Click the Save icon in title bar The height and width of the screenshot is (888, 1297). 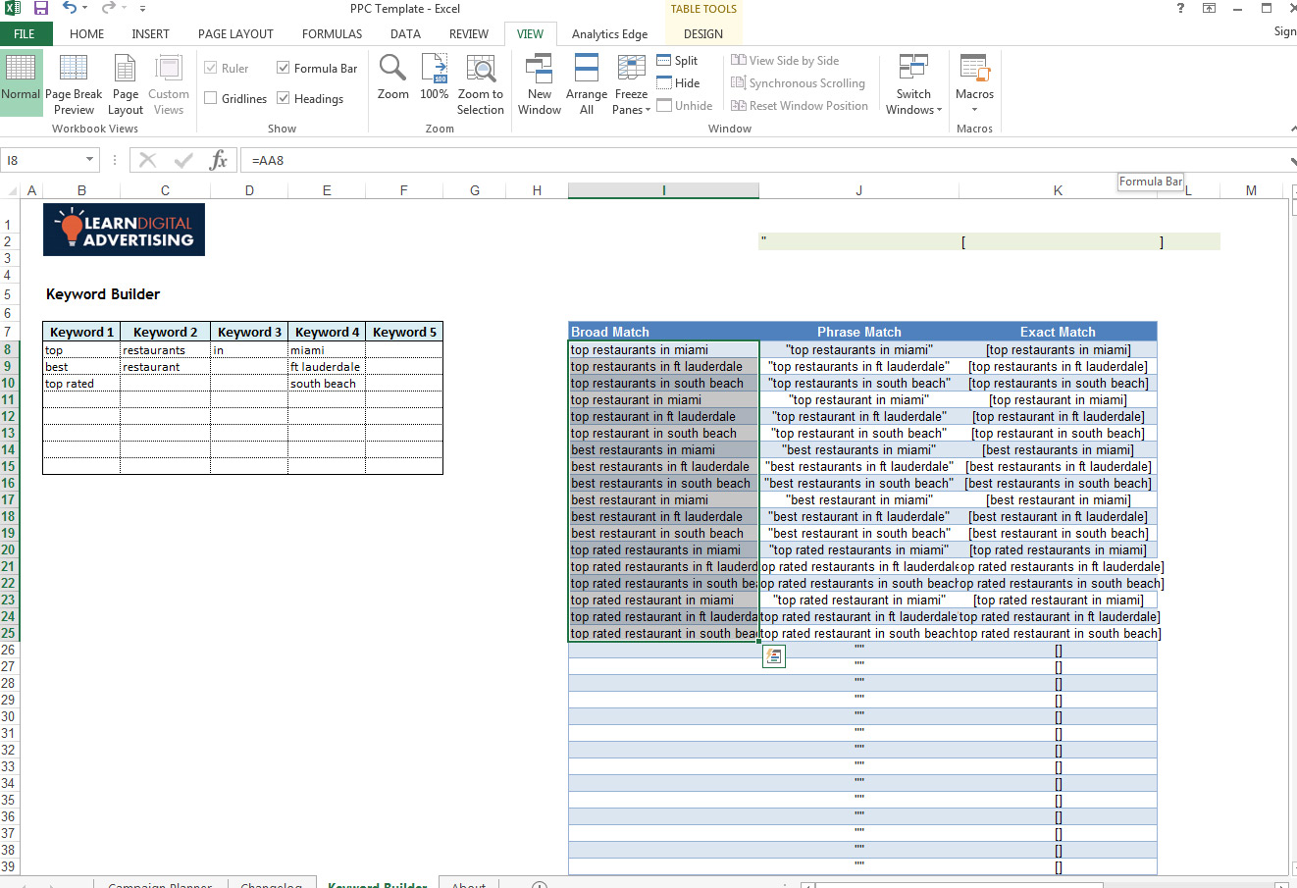click(41, 9)
